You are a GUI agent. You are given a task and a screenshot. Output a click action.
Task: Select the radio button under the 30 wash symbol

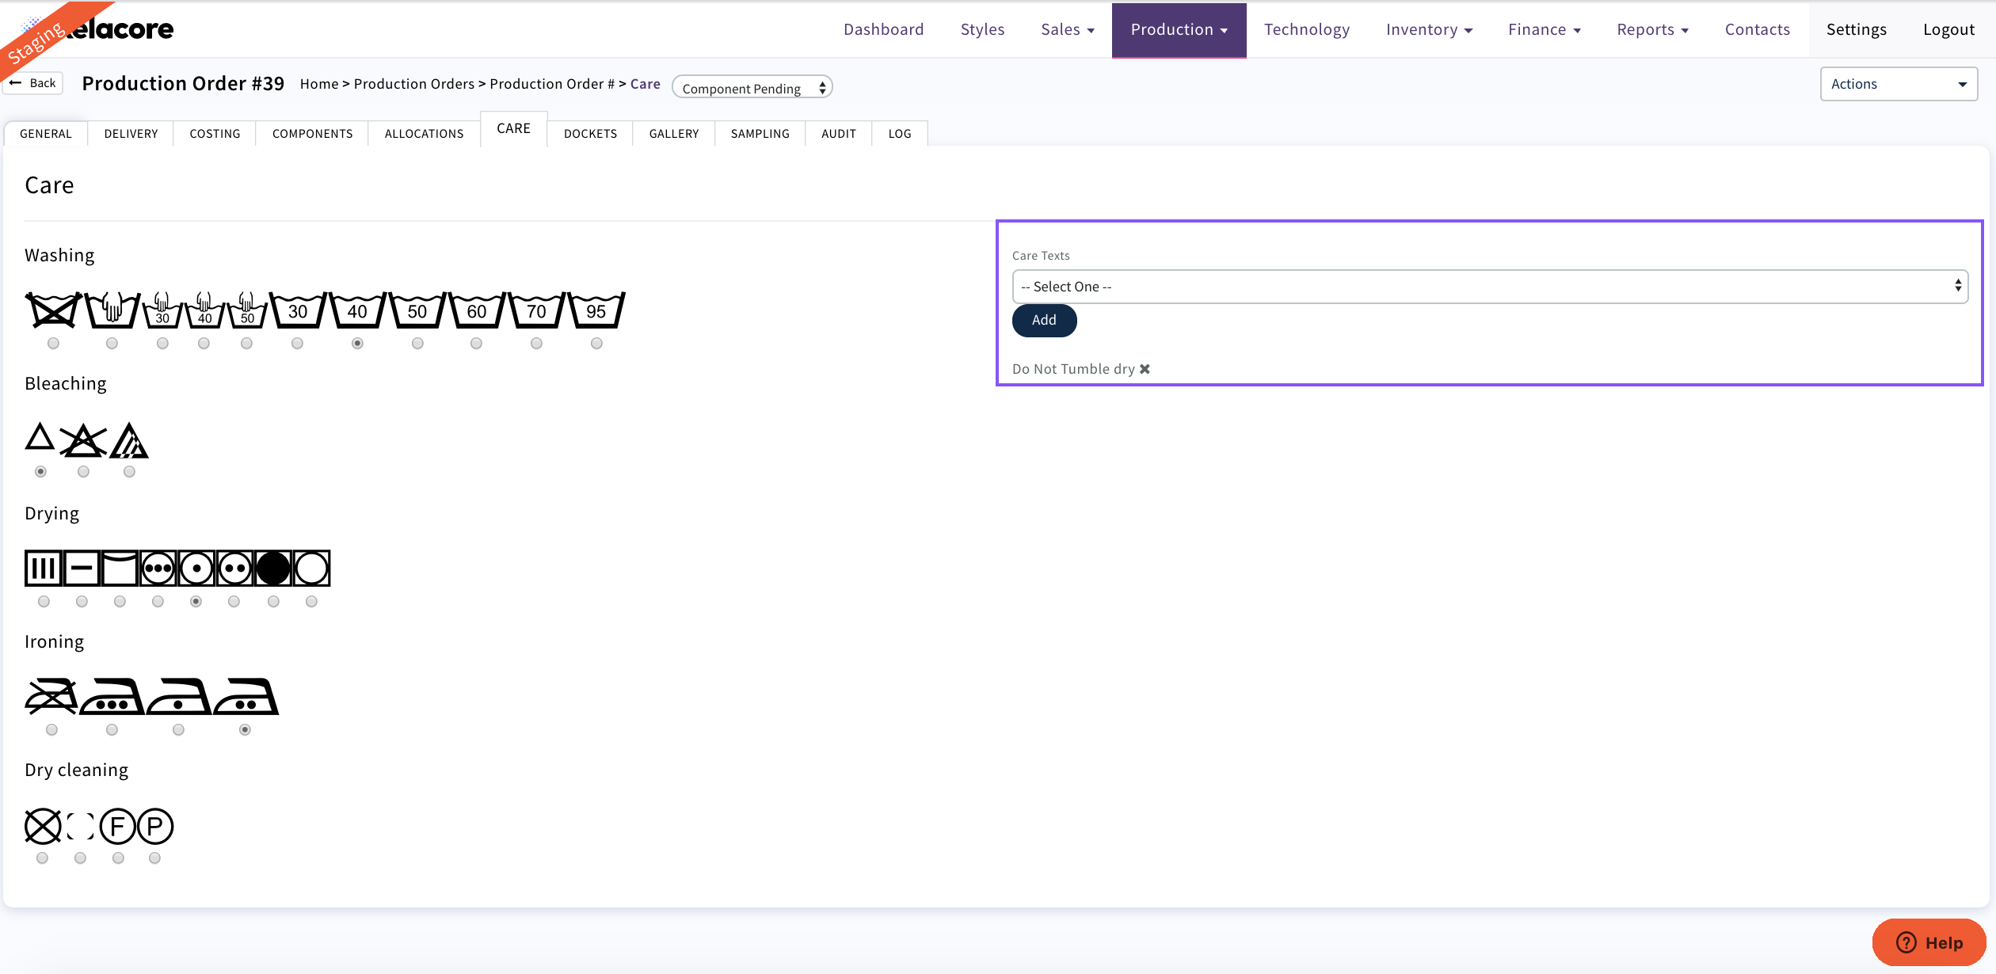(x=297, y=342)
